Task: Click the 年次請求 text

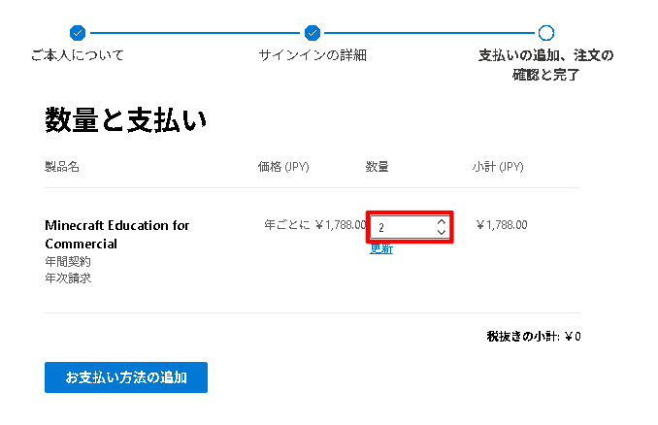Action: [x=68, y=278]
